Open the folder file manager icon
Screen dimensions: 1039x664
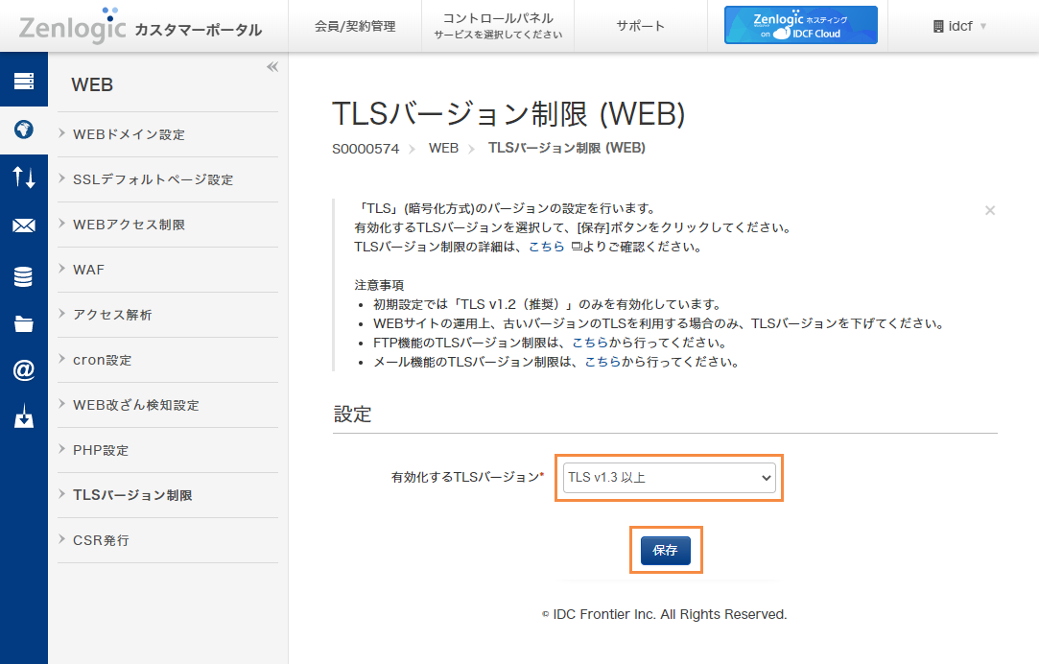24,323
